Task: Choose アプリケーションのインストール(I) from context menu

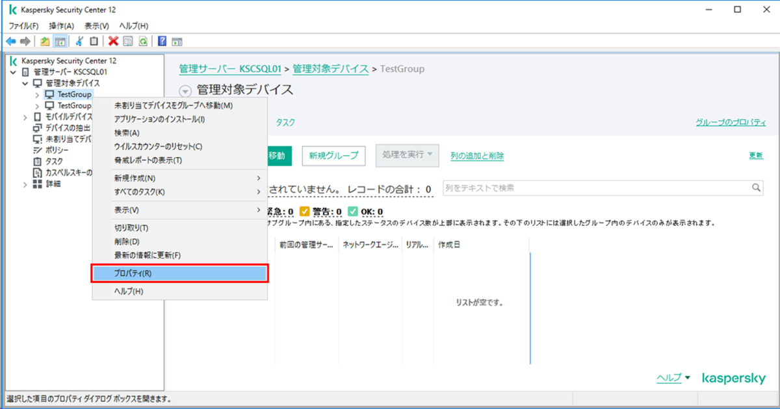Action: click(179, 119)
